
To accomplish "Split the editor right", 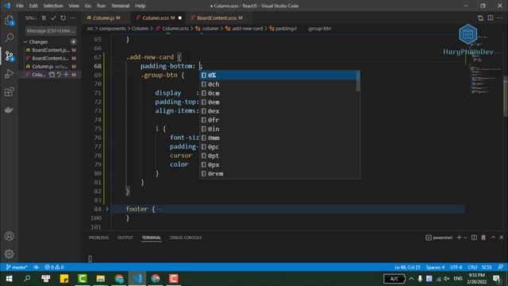I will pyautogui.click(x=491, y=17).
